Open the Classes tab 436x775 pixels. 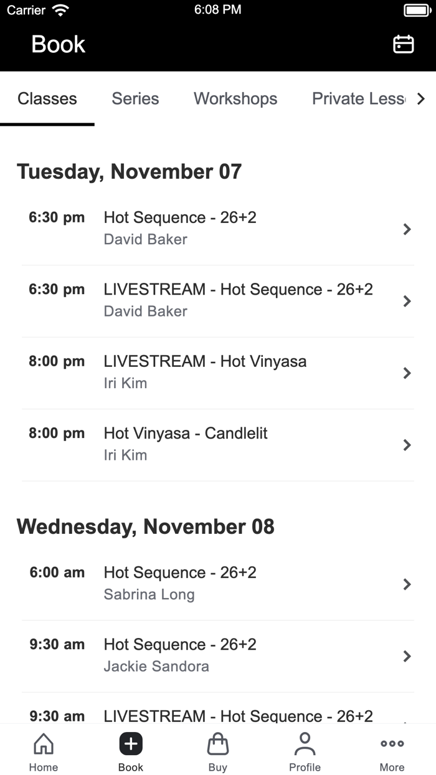point(47,98)
